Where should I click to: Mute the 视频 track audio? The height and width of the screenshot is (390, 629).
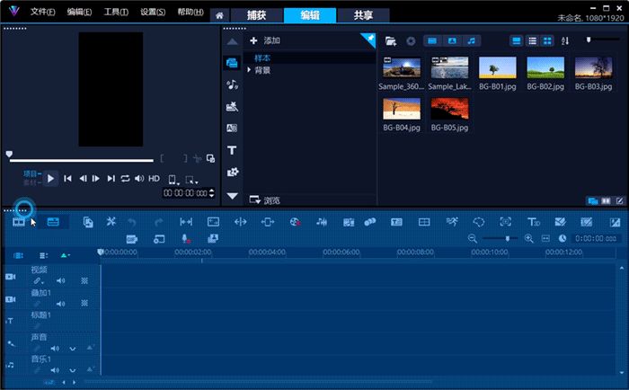pyautogui.click(x=60, y=281)
